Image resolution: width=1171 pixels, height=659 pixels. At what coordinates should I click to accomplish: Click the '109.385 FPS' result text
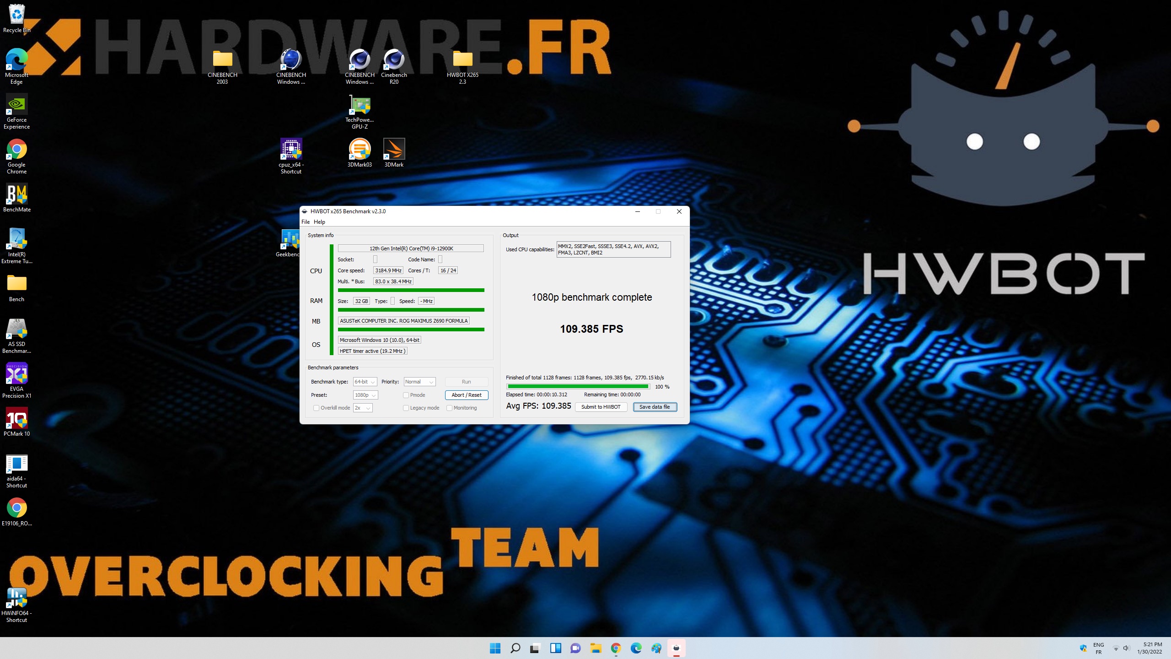(x=591, y=329)
